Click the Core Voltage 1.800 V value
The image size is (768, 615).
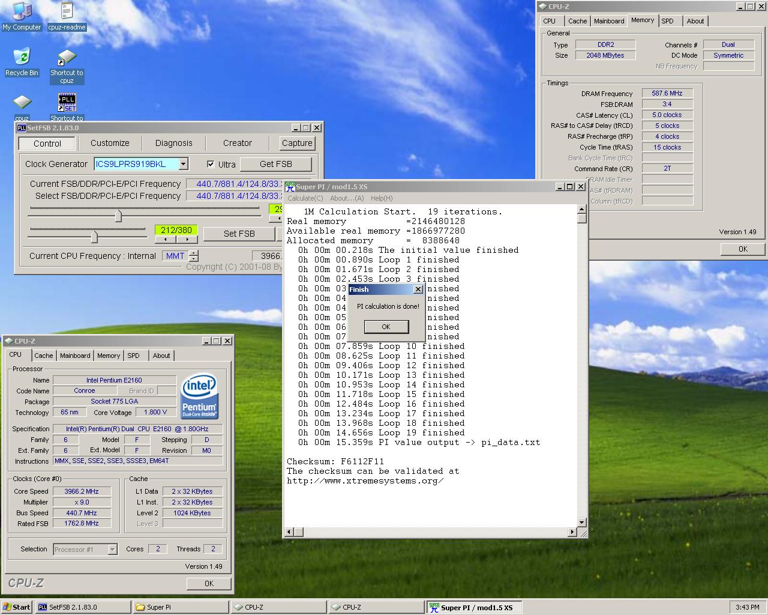(x=156, y=412)
